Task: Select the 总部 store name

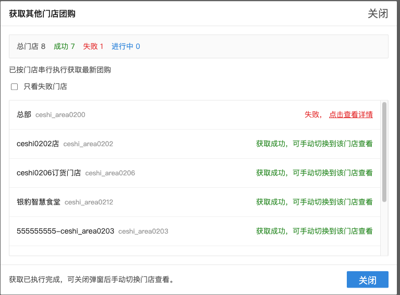Action: 24,114
